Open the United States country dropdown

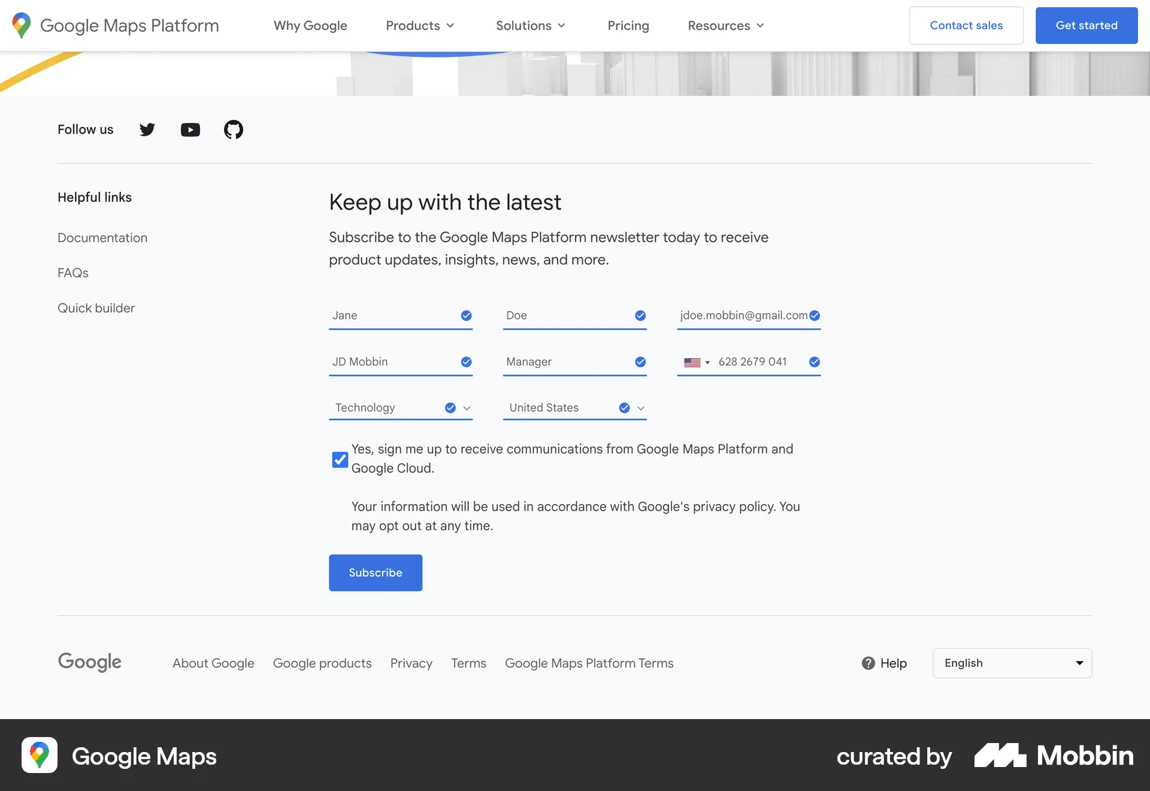(640, 408)
